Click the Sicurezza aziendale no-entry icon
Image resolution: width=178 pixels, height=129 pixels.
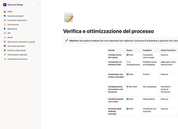point(5,46)
